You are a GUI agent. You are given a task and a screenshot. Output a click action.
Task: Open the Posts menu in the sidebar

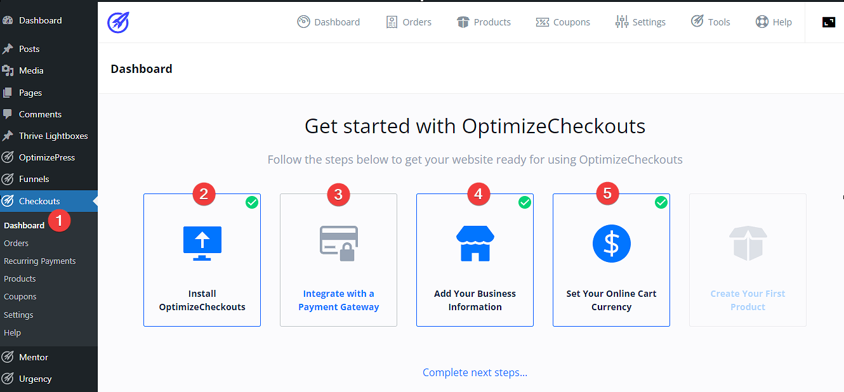click(x=30, y=49)
